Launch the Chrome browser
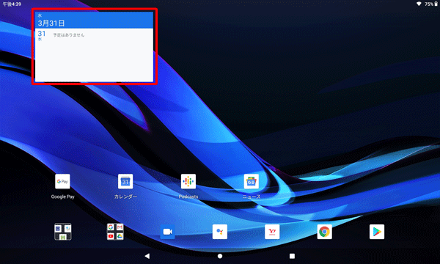This screenshot has height=264, width=440. tap(324, 232)
